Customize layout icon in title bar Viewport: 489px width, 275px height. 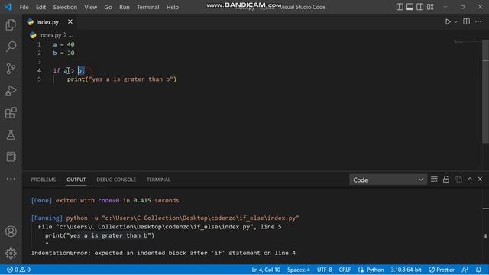coord(430,7)
